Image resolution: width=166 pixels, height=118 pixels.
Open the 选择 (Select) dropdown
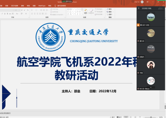109,14
